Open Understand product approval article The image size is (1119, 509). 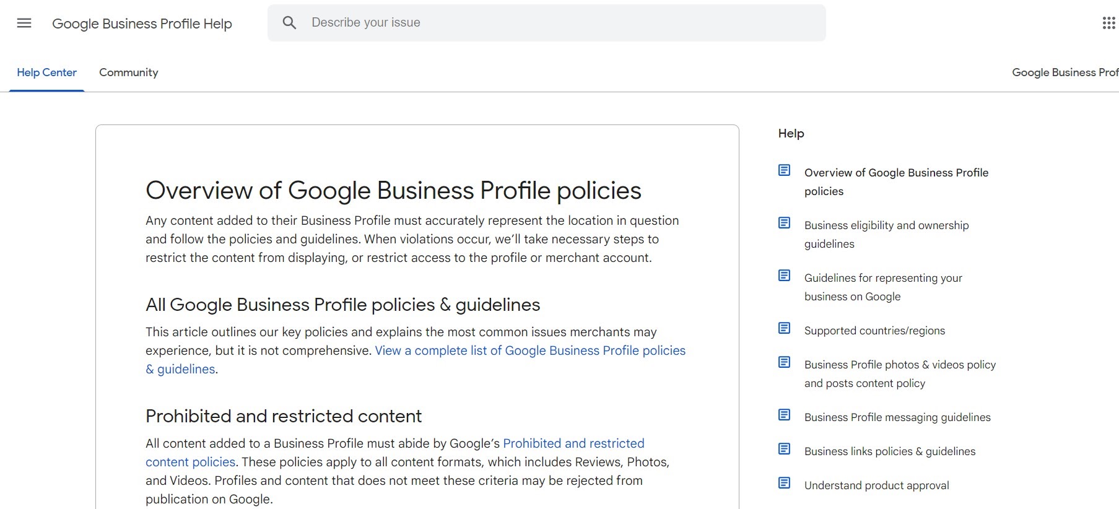point(876,485)
